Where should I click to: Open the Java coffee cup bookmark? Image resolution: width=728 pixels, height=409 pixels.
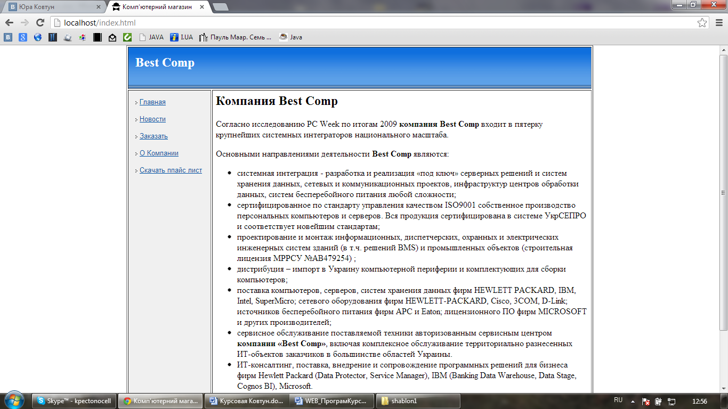290,37
